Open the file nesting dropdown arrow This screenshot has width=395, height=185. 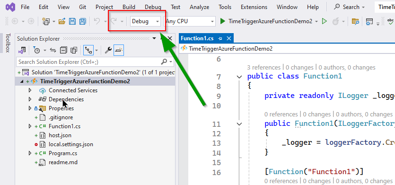[96, 51]
